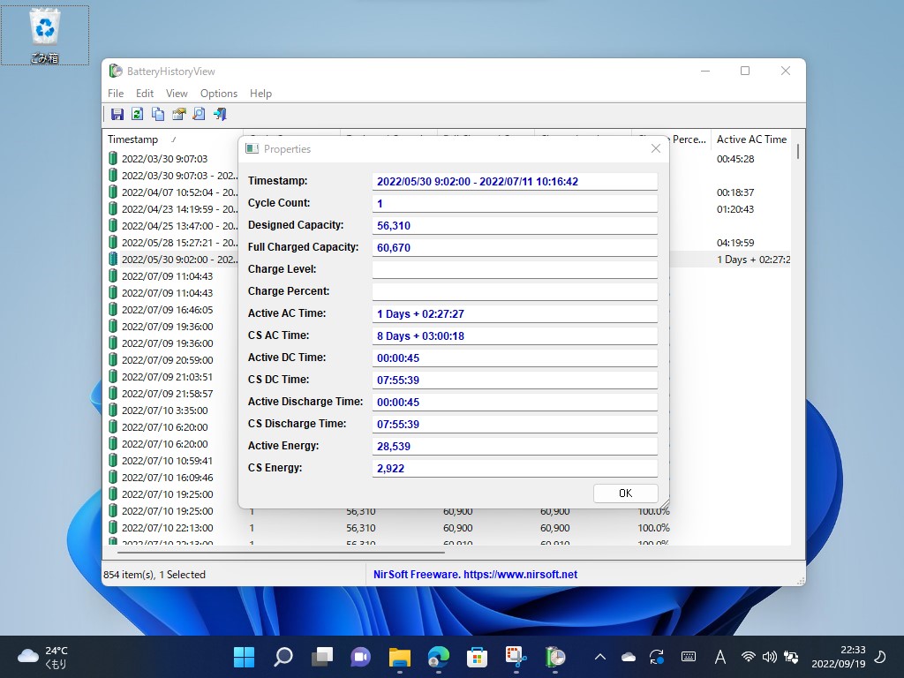Click the Find magnifier toolbar icon
This screenshot has height=678, width=904.
(x=199, y=114)
